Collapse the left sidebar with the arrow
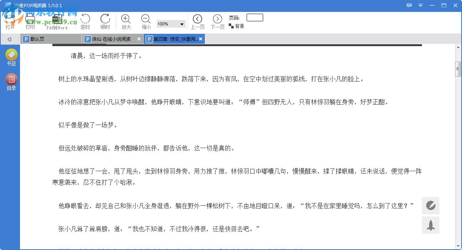This screenshot has height=250, width=462. click(x=10, y=39)
